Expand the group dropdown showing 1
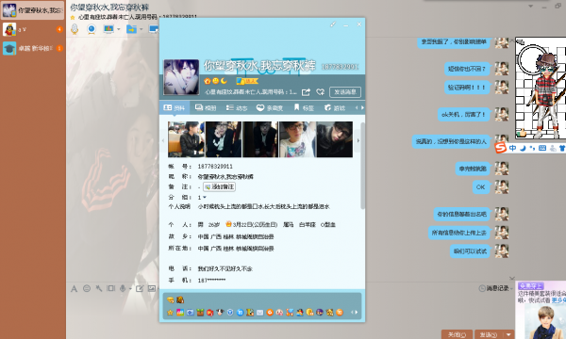The width and height of the screenshot is (566, 339). tap(205, 198)
